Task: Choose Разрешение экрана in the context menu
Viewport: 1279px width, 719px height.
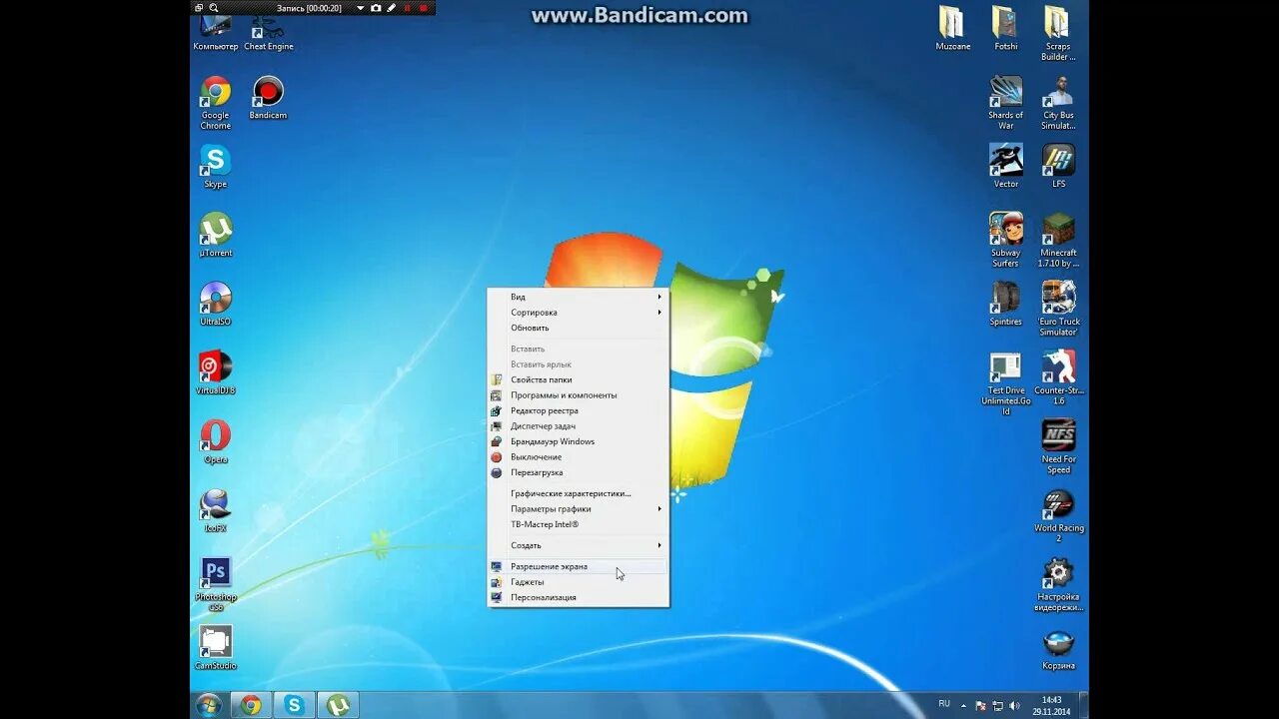Action: (x=578, y=566)
